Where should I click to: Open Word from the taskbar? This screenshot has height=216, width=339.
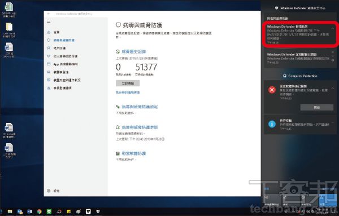[x=29, y=211]
